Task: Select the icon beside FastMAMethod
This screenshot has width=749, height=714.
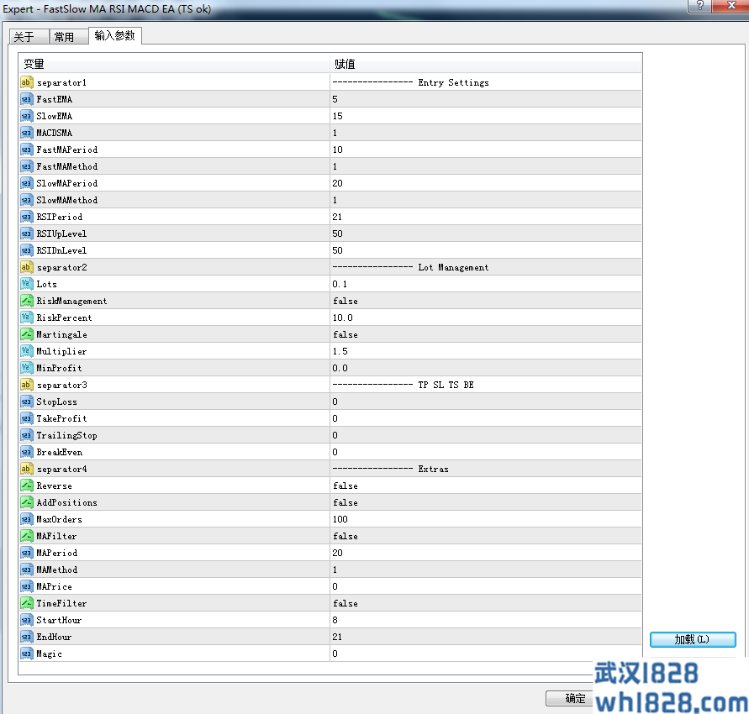Action: coord(26,166)
